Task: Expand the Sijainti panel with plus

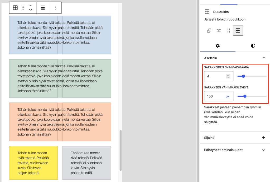Action: click(263, 138)
